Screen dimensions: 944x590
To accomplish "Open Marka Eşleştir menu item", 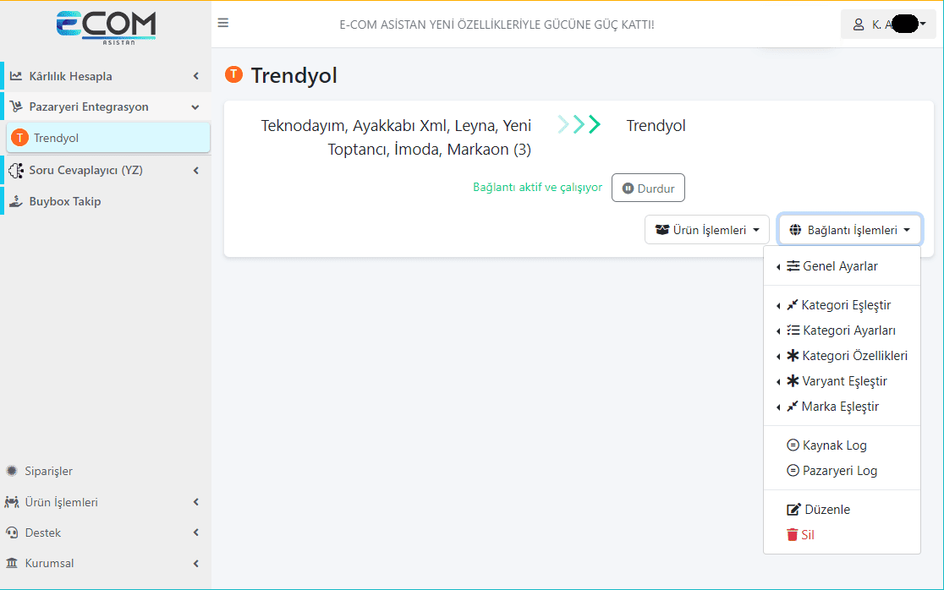I will [x=842, y=407].
